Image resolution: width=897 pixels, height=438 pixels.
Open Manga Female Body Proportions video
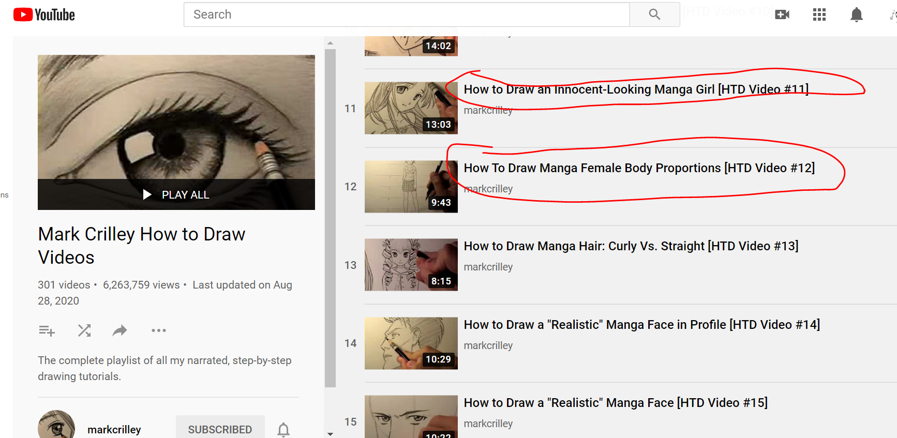point(639,168)
